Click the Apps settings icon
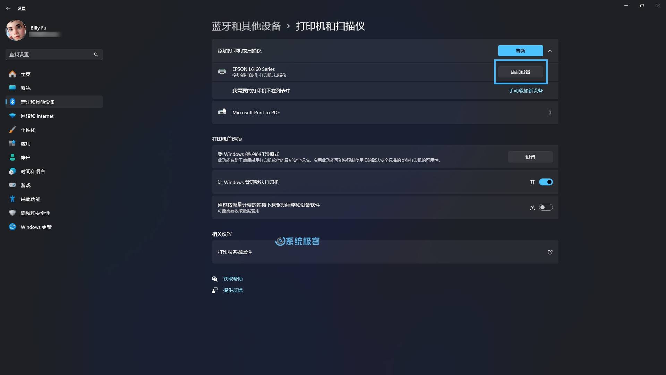Viewport: 666px width, 375px height. point(12,143)
